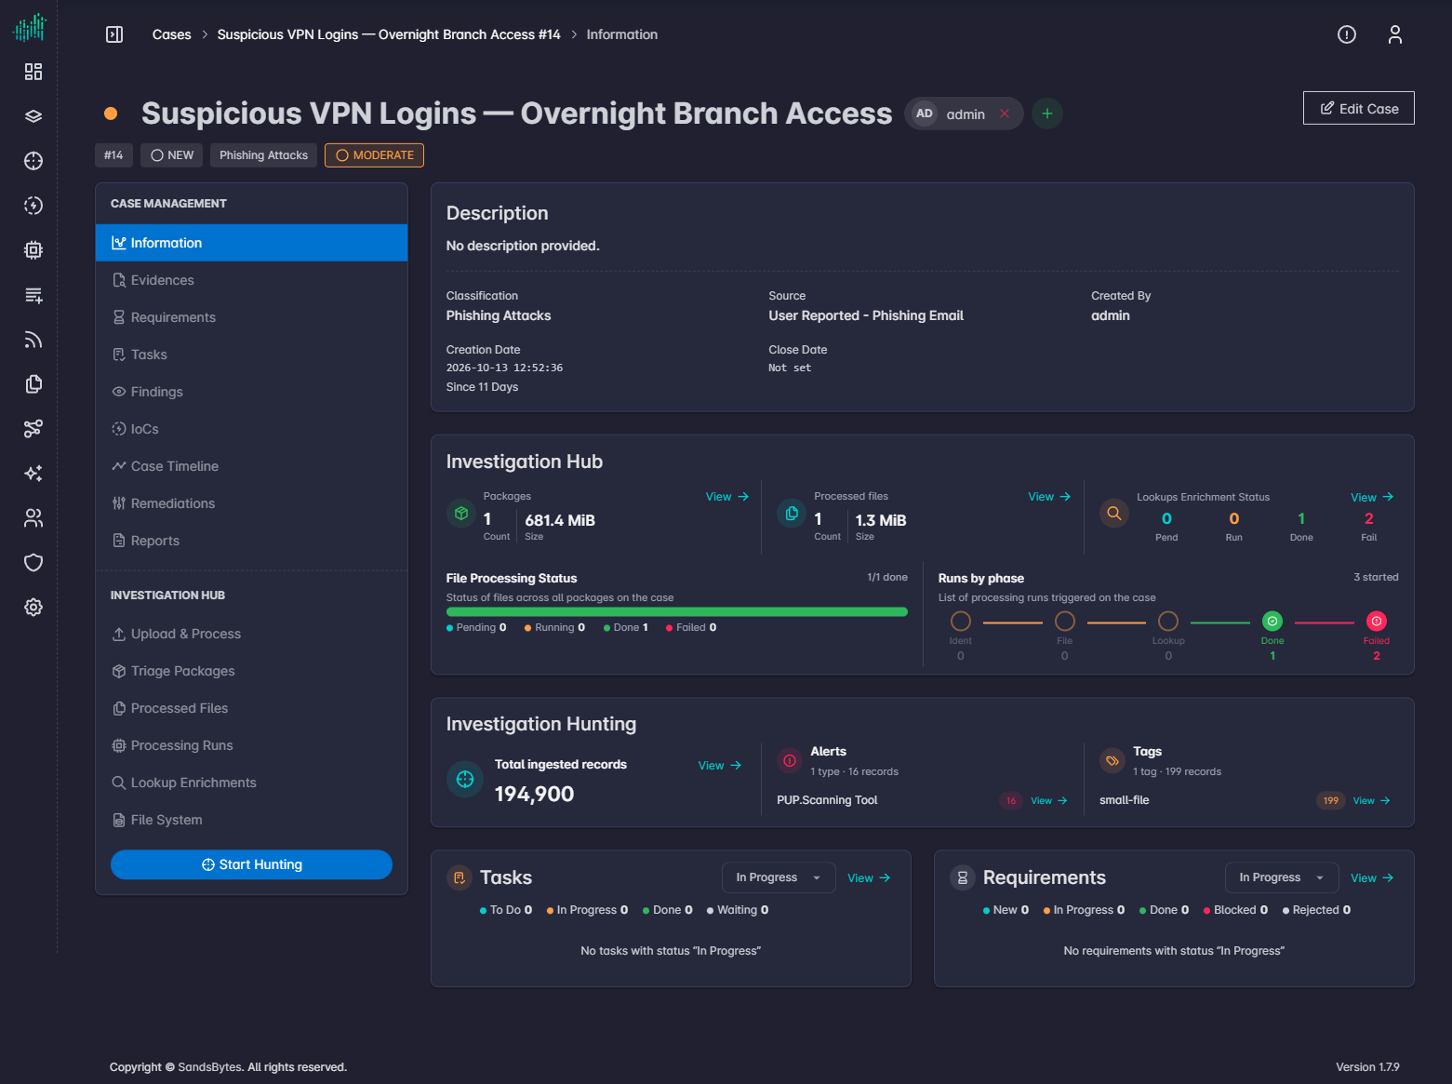The width and height of the screenshot is (1452, 1084).
Task: Click the Edit Case button
Action: pyautogui.click(x=1359, y=108)
